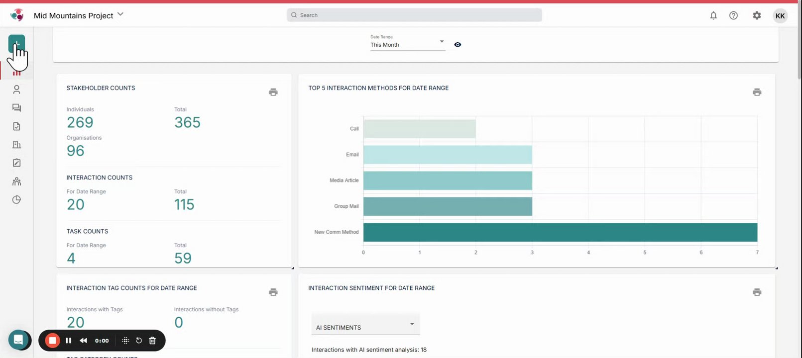Open the chat support bubble icon
802x358 pixels.
point(18,340)
